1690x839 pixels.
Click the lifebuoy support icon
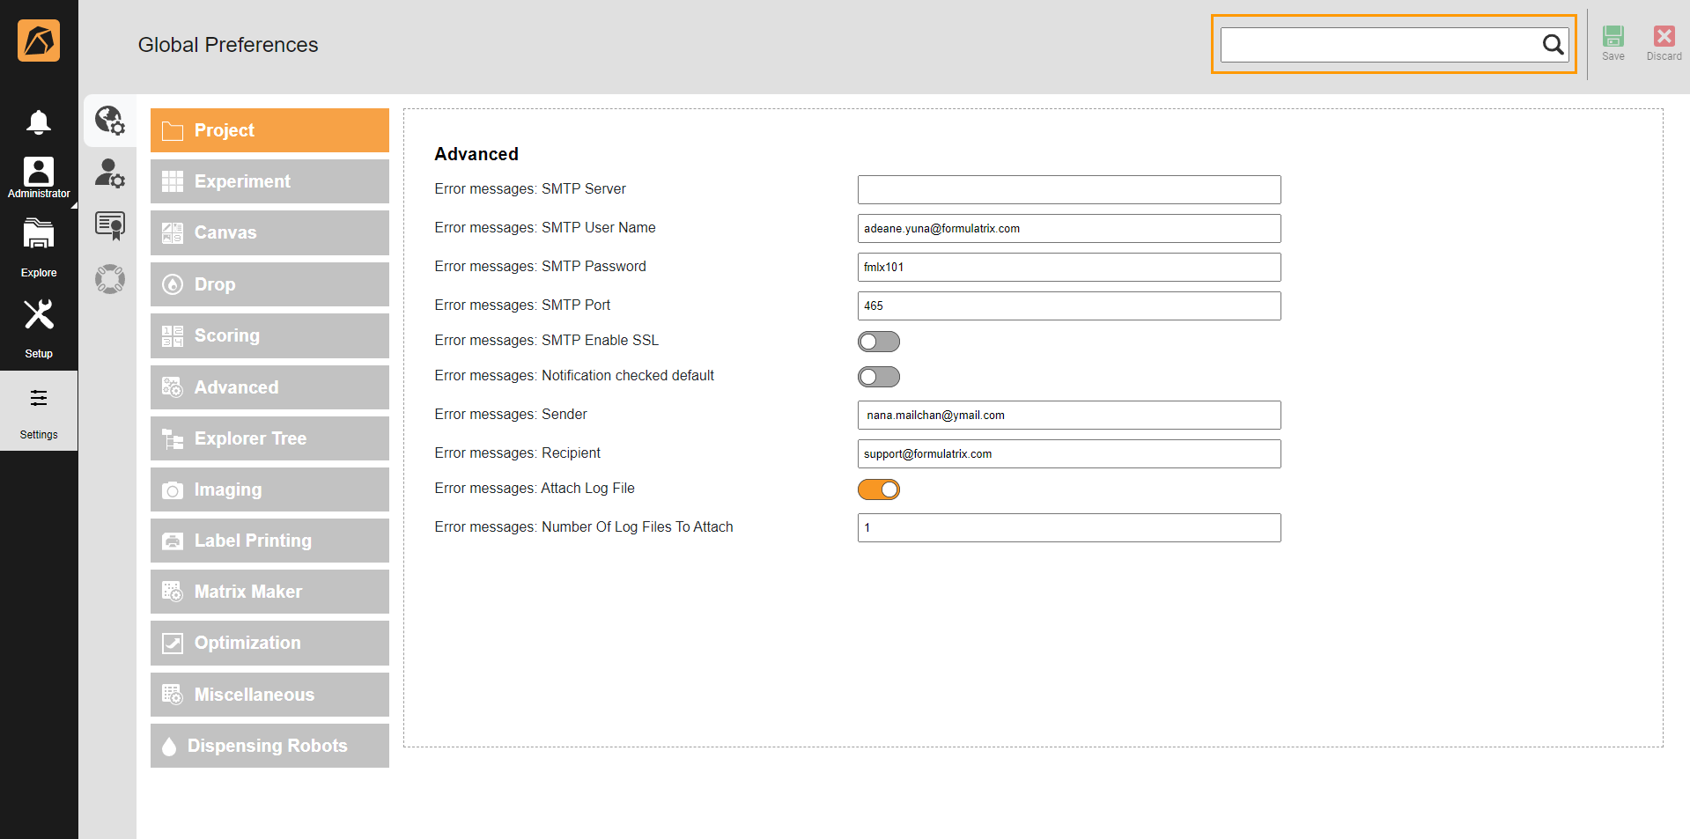coord(110,279)
